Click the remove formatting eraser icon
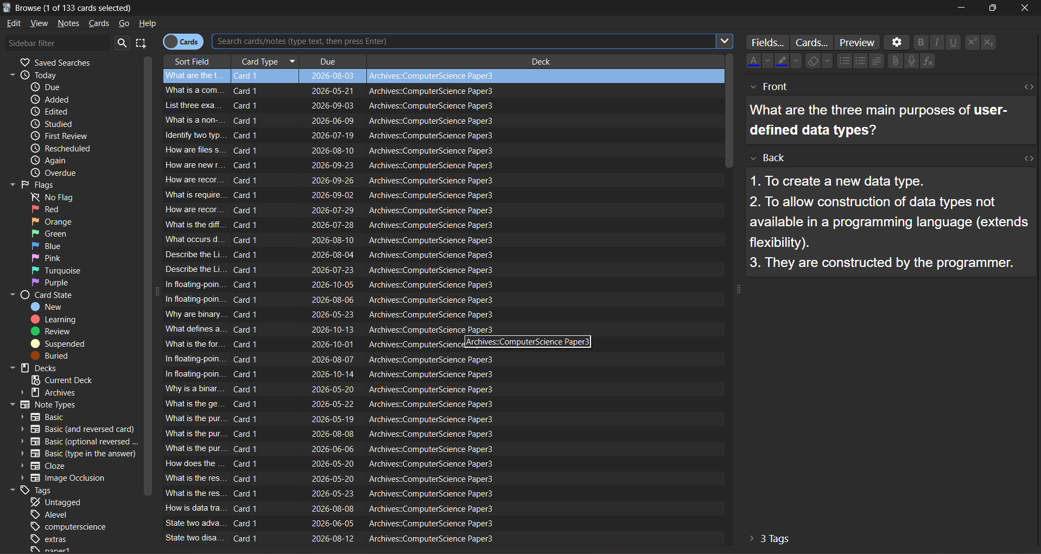Screen dimensions: 1041x554 pos(813,61)
